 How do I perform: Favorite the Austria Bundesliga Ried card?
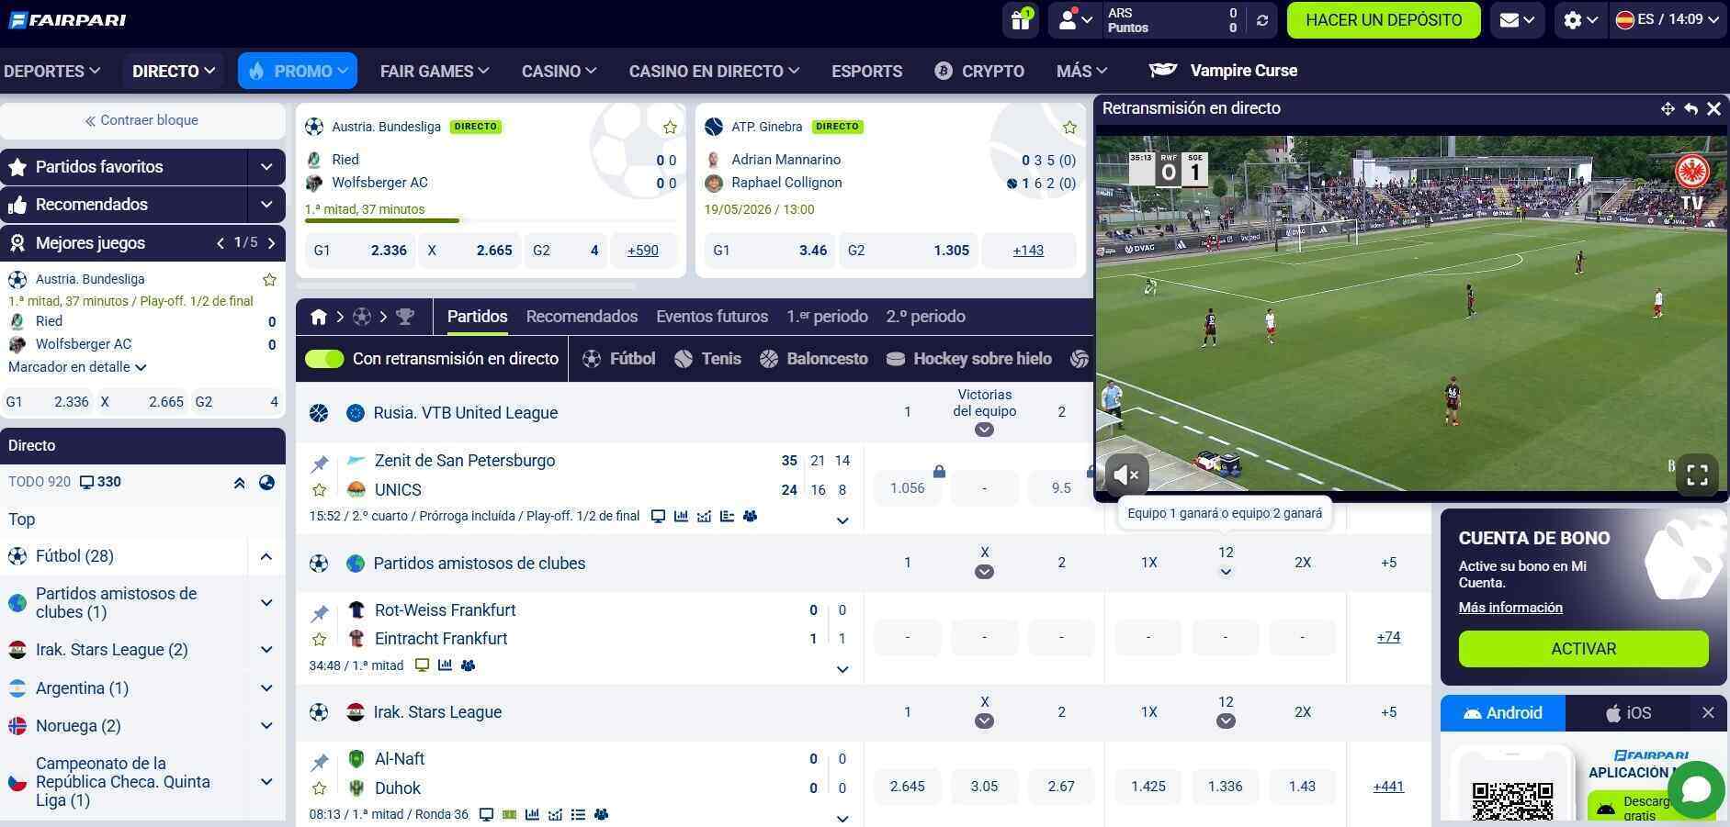(670, 128)
